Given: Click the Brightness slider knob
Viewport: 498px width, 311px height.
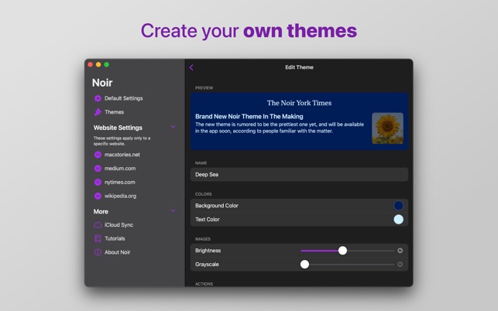Looking at the screenshot, I should coord(342,251).
